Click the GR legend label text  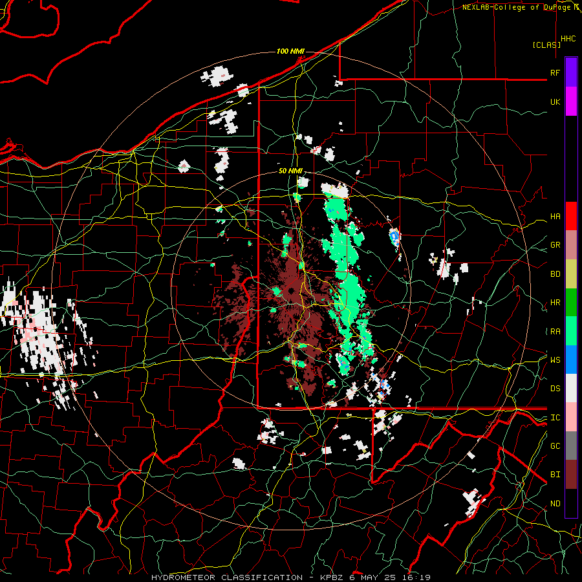pyautogui.click(x=555, y=245)
